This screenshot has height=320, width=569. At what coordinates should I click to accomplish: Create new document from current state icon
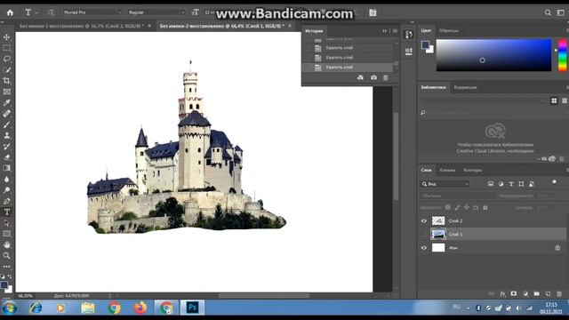[360, 77]
